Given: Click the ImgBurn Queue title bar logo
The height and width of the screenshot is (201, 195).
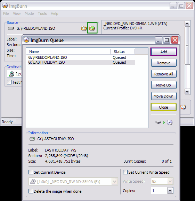Looking at the screenshot, I should [x=26, y=40].
